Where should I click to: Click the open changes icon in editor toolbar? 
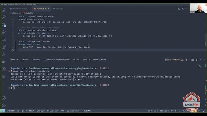(x=179, y=9)
